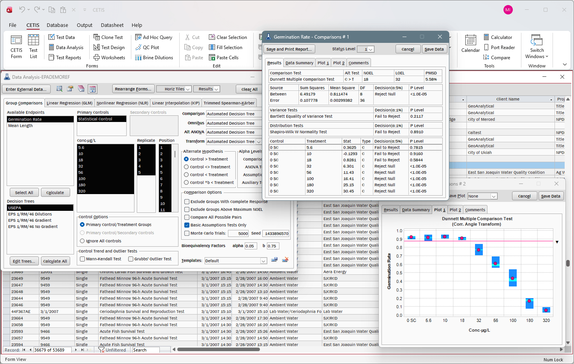Enable Mann-Kendall Test checkbox
574x364 pixels.
[82, 259]
